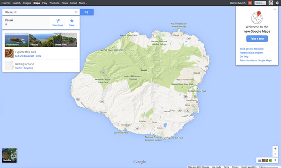Click the bed and breakfast link
Viewport: 281px width, 168px height.
click(25, 56)
